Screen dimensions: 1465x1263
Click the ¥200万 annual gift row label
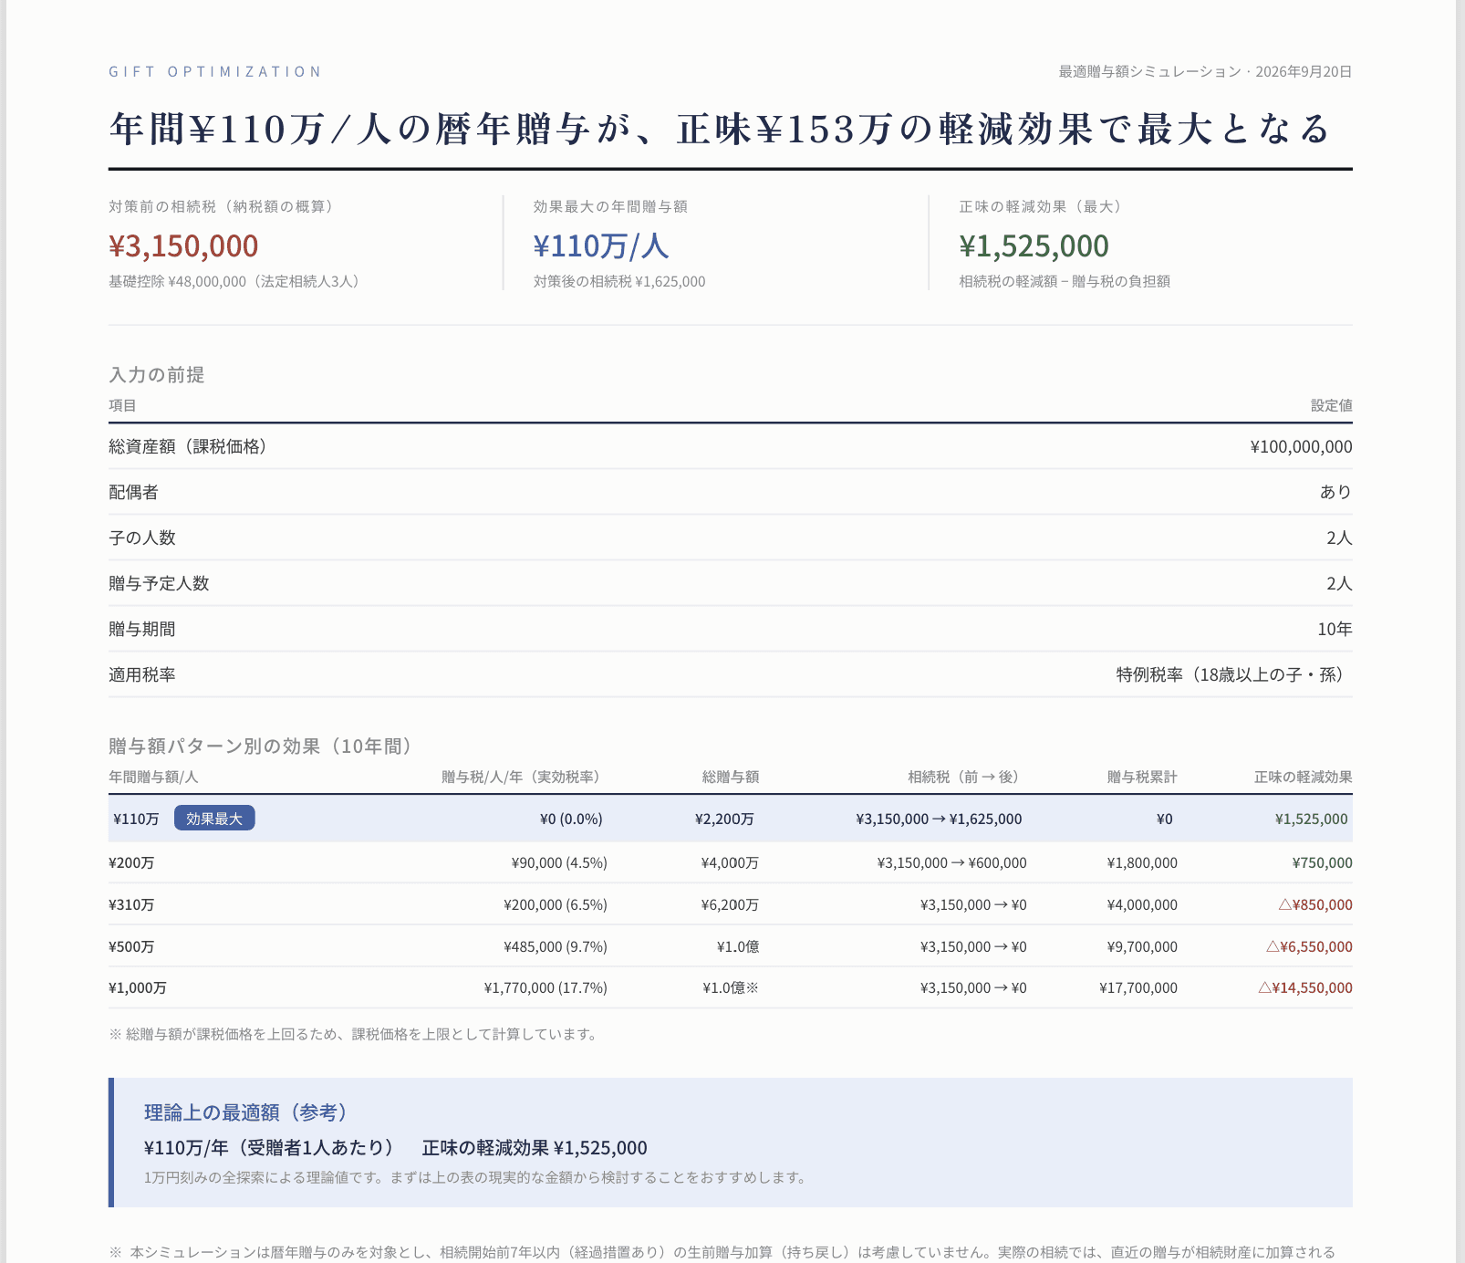[131, 862]
